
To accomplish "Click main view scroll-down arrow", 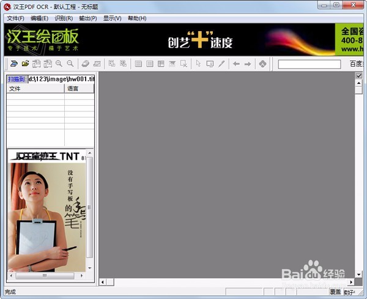I will click(x=358, y=274).
